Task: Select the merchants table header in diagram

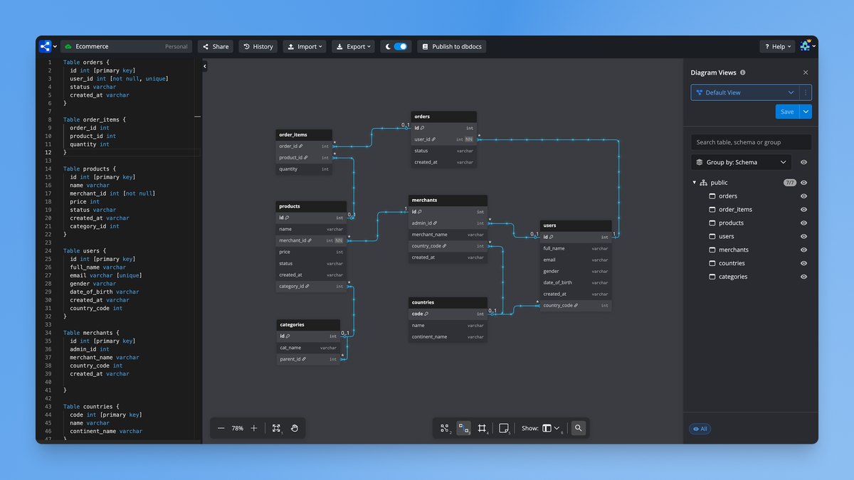Action: click(448, 201)
